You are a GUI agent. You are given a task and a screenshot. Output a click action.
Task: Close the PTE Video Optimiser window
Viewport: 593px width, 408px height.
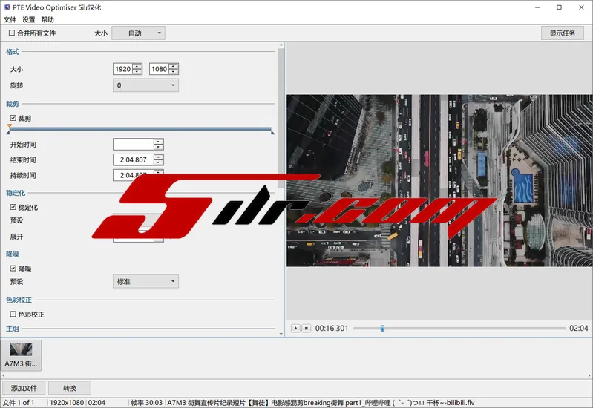click(581, 7)
